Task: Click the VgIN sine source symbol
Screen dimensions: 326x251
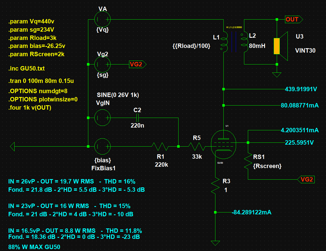Action: pos(103,118)
